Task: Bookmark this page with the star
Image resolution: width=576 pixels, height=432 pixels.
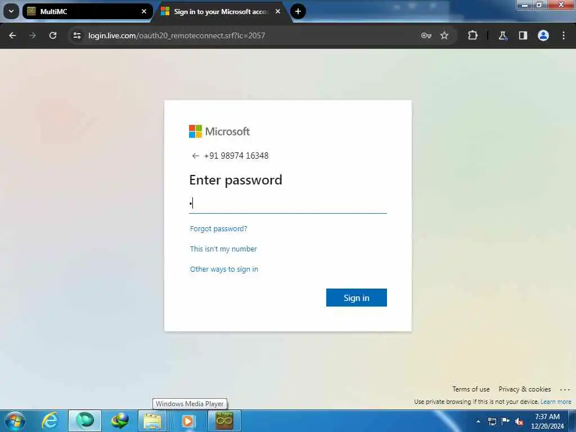Action: click(x=444, y=35)
